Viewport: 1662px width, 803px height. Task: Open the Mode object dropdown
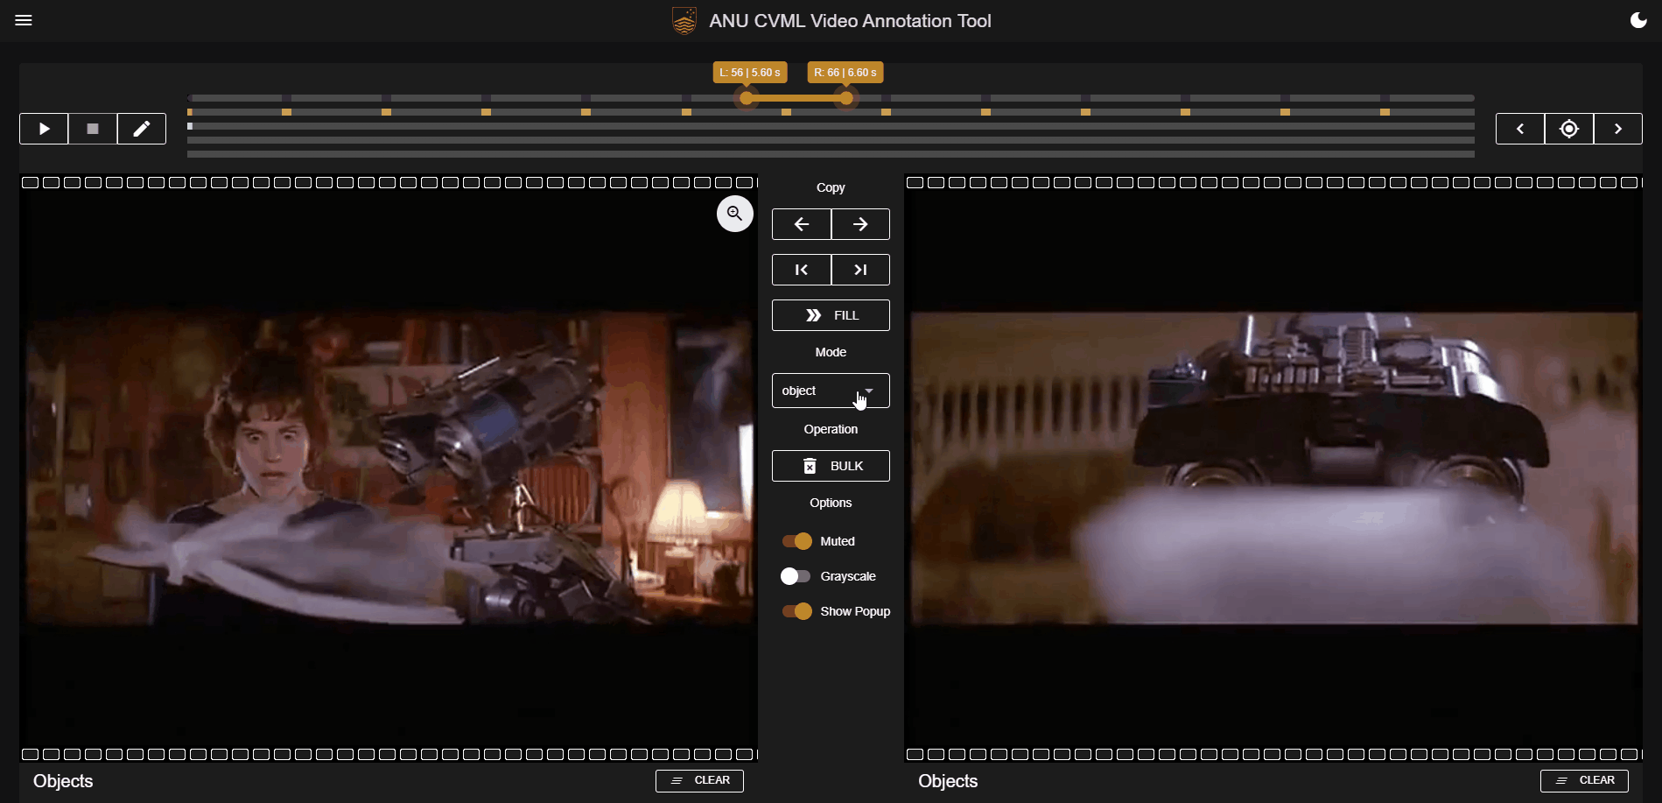pos(831,391)
